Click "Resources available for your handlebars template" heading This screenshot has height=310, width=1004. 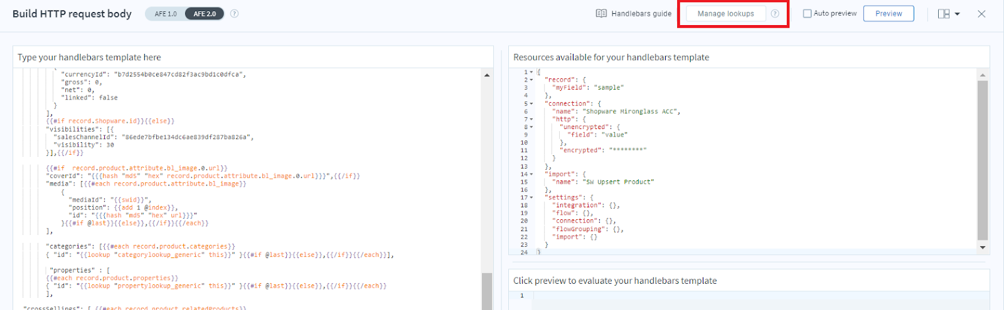611,57
